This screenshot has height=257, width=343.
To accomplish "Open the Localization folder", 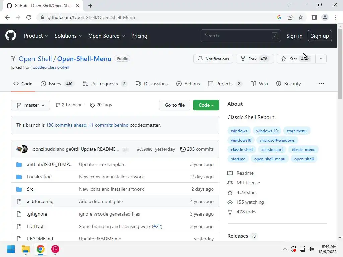I will coord(40,177).
